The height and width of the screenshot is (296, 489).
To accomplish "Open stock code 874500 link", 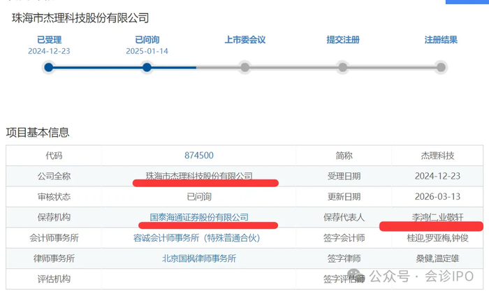I will (199, 156).
